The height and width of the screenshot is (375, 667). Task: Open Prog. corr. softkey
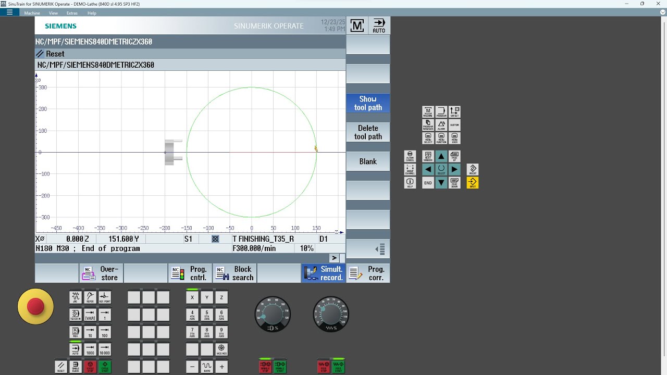pyautogui.click(x=368, y=273)
